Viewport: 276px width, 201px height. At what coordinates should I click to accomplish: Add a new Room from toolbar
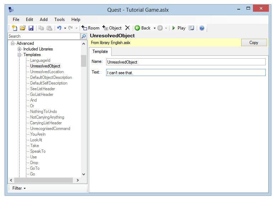tap(90, 28)
